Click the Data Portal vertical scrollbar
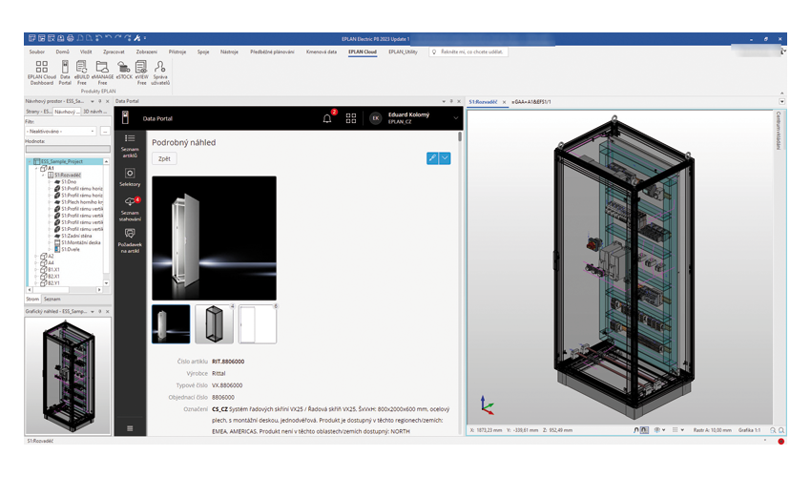This screenshot has height=477, width=811. pos(460,137)
